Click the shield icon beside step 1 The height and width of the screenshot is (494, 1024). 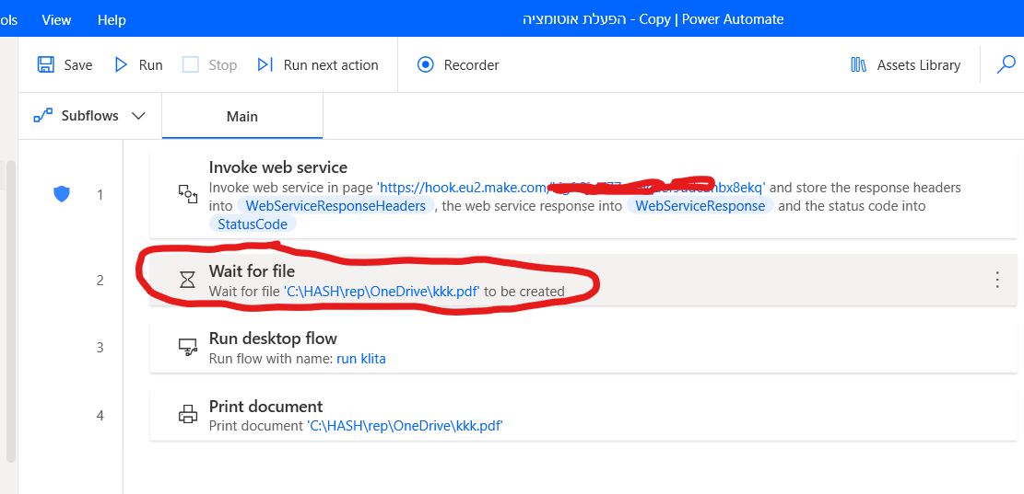coord(62,194)
